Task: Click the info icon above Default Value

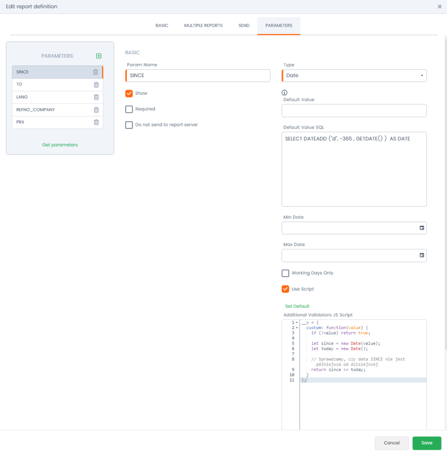Action: (285, 93)
